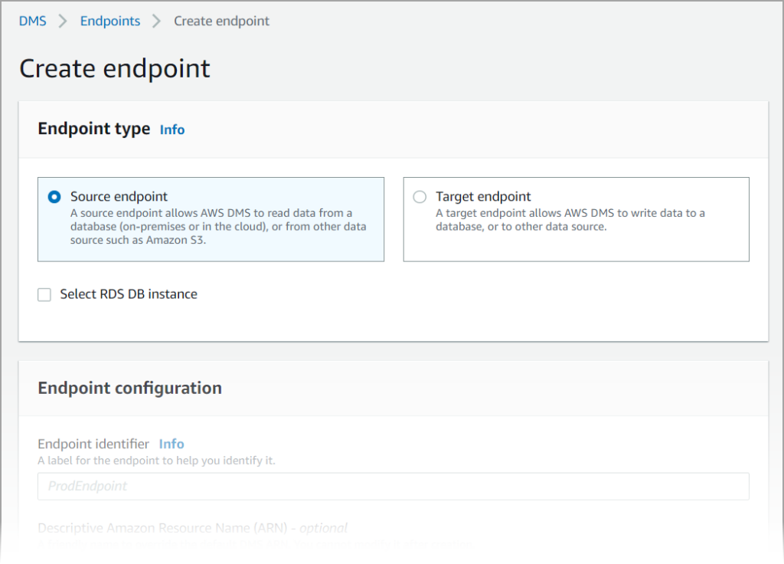Click the Create endpoint breadcrumb item
The width and height of the screenshot is (784, 564).
coord(221,21)
